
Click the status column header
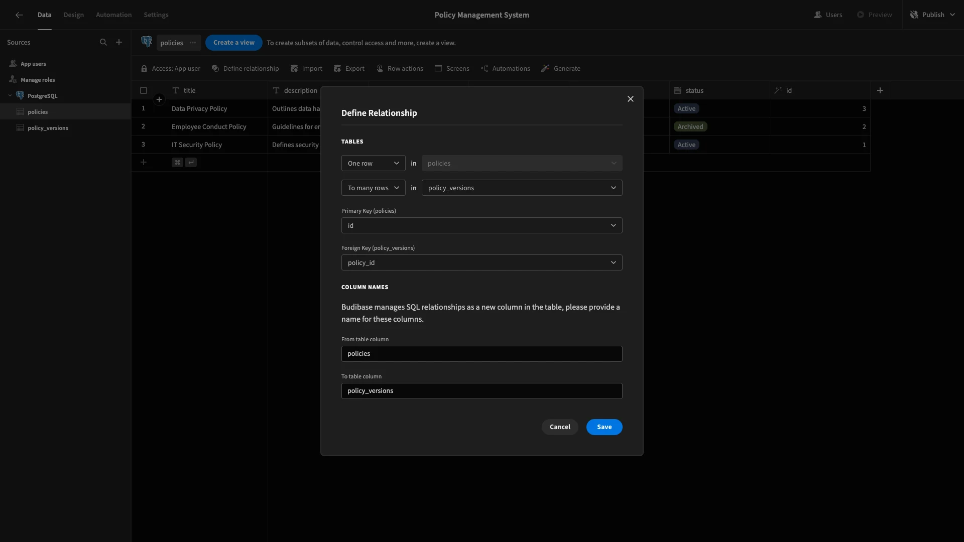(x=719, y=90)
